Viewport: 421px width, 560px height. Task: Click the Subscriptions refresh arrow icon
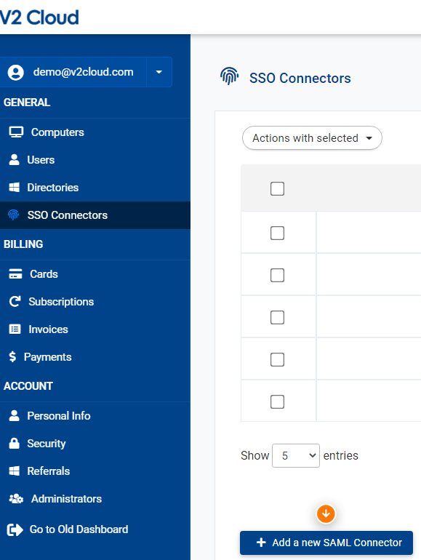pyautogui.click(x=15, y=301)
